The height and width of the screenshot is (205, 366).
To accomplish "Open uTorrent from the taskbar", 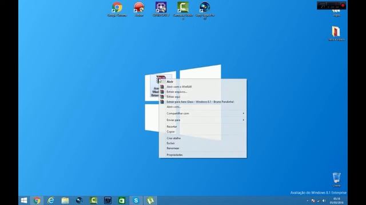I will tap(150, 200).
